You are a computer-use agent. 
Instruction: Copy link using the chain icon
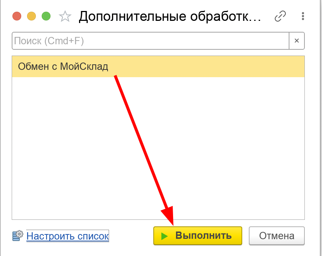[280, 16]
